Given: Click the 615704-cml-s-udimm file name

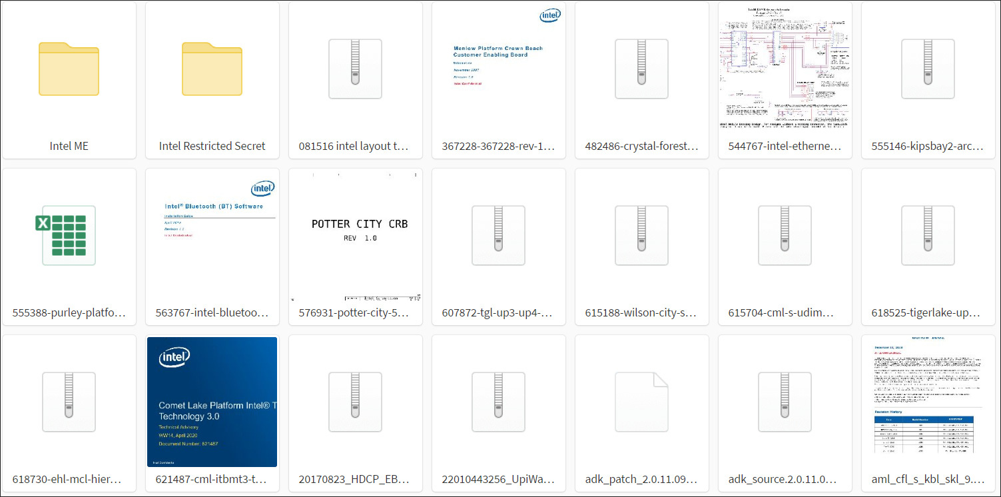Looking at the screenshot, I should (785, 312).
